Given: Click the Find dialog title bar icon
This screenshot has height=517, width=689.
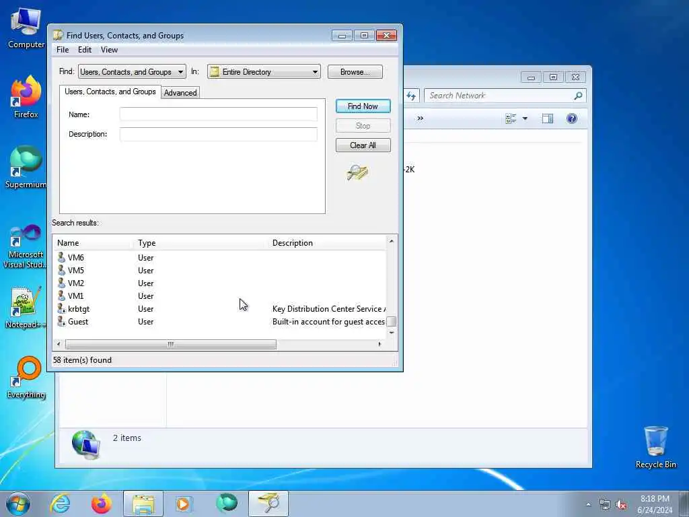Looking at the screenshot, I should click(58, 35).
